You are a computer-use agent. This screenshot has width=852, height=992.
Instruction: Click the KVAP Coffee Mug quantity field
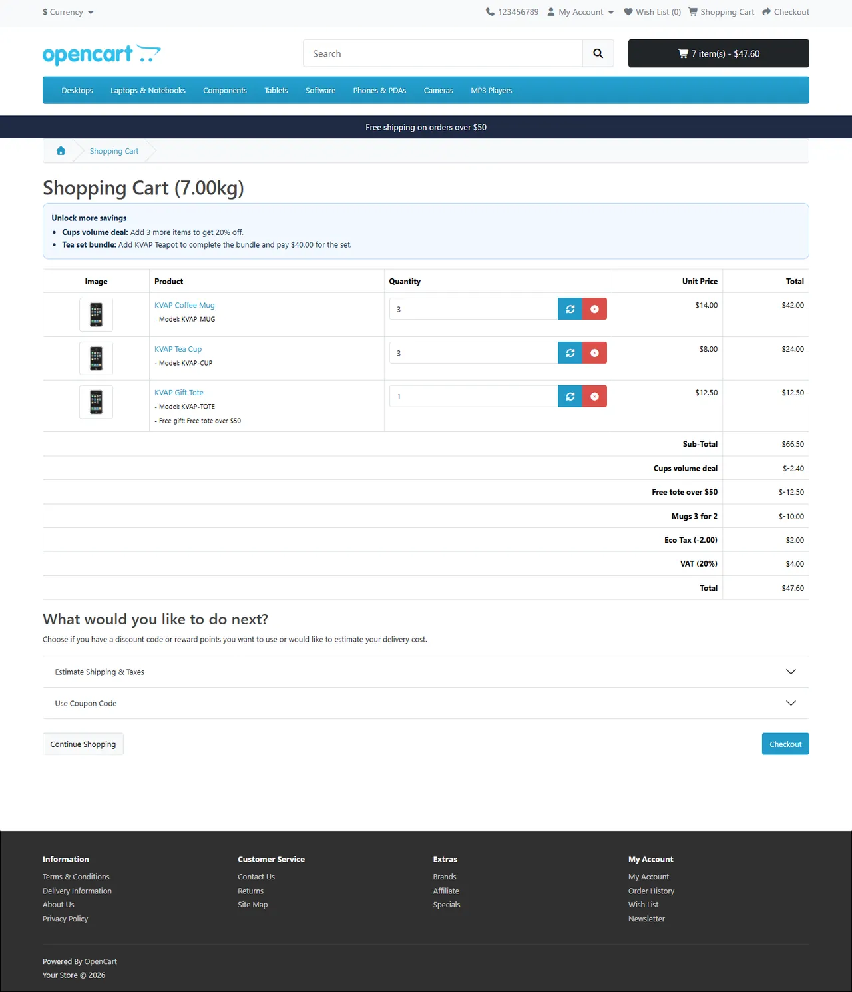pos(473,309)
